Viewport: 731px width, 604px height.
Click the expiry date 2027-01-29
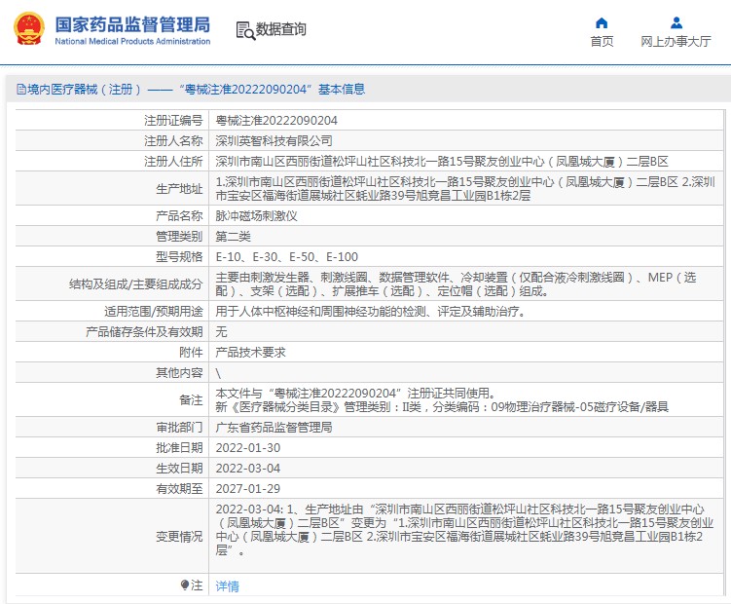point(247,488)
